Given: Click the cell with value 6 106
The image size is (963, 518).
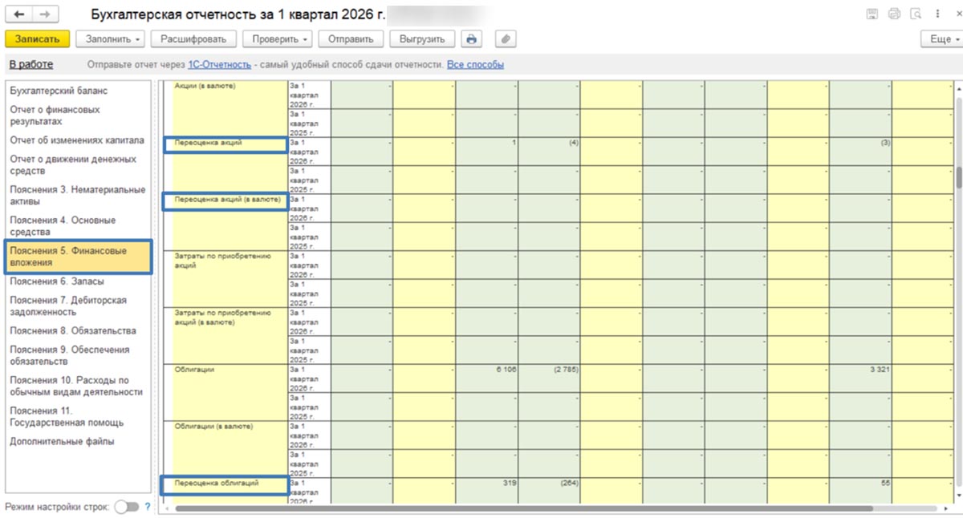Looking at the screenshot, I should [487, 378].
